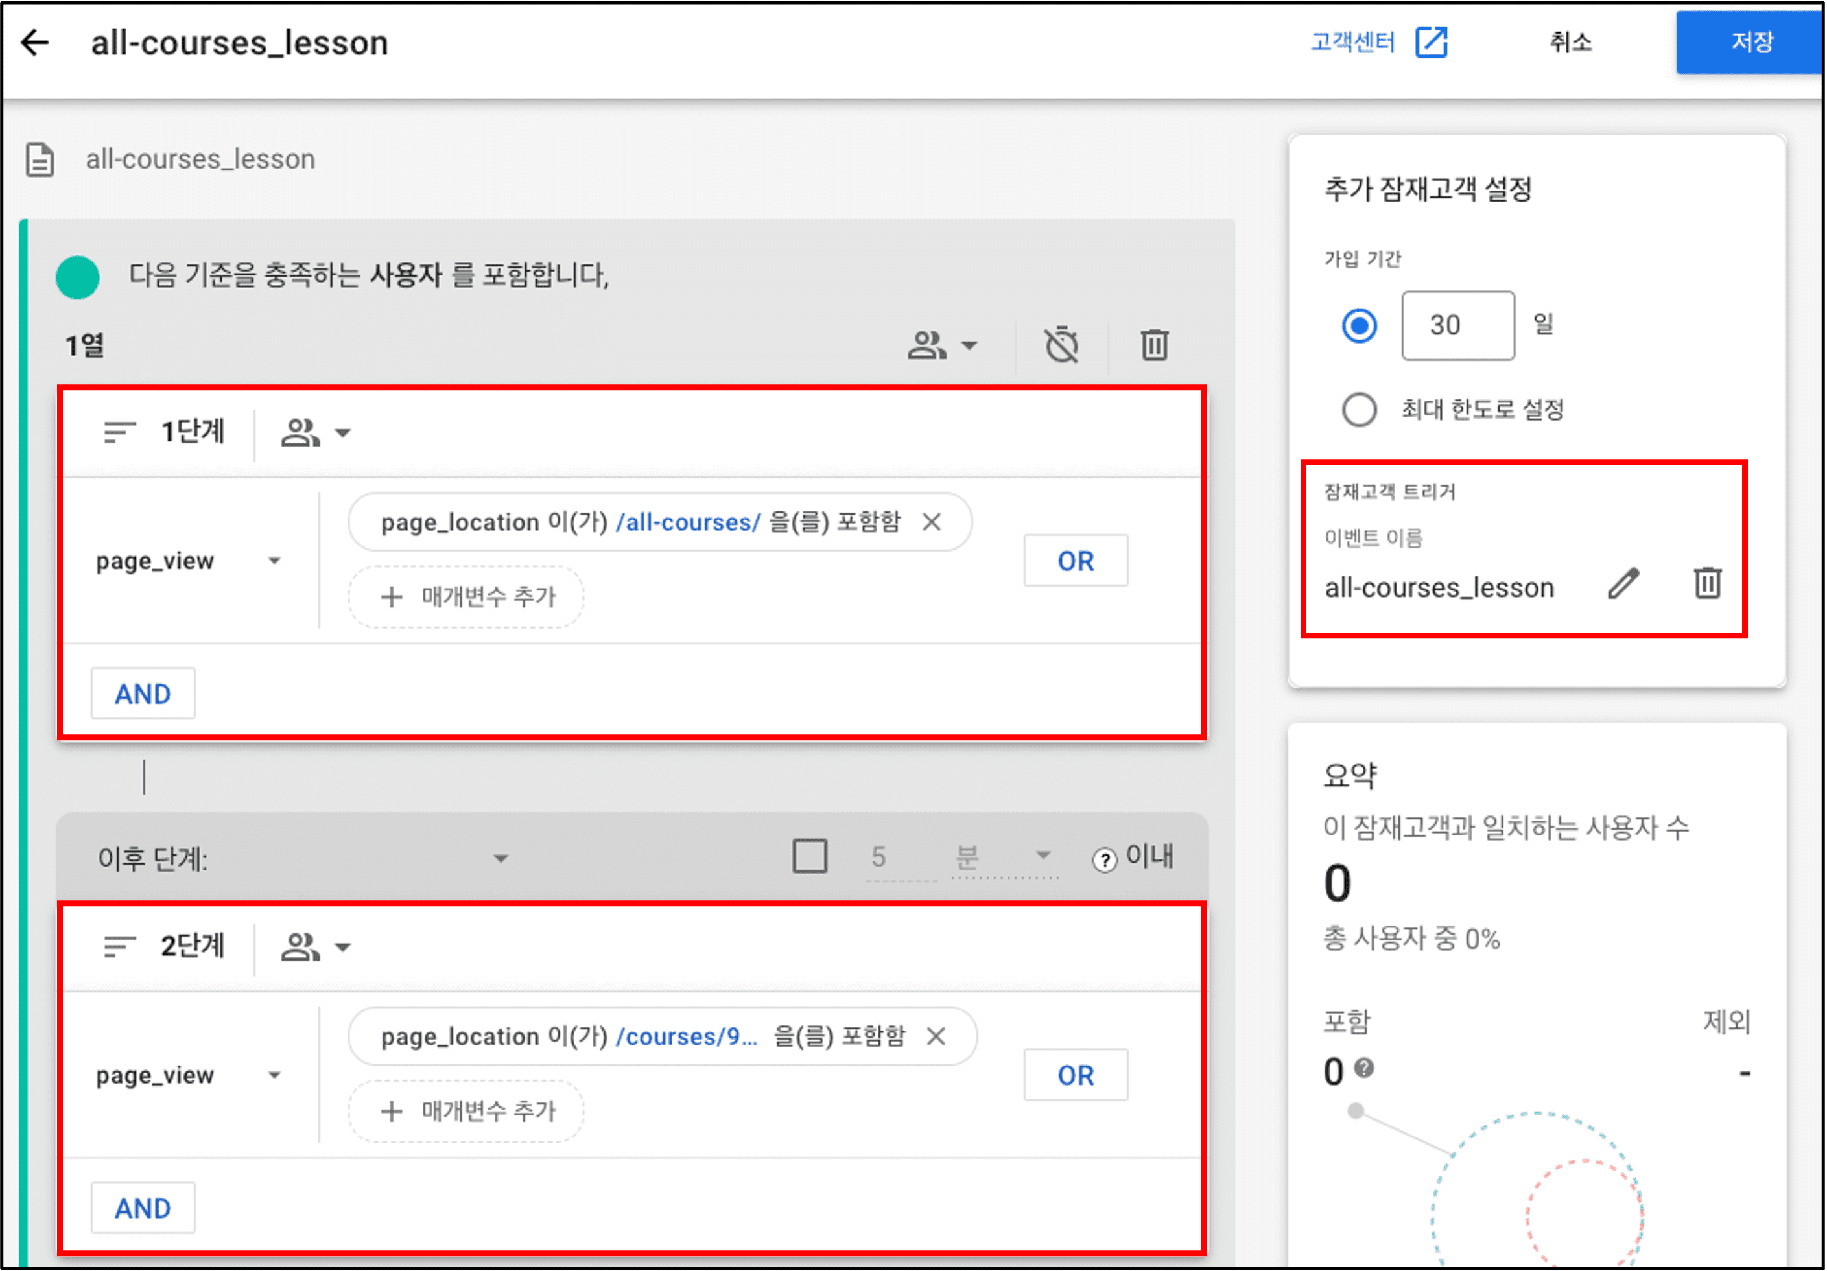The image size is (1827, 1271).
Task: Click the all-courses_lesson audience title at top
Action: 239,43
